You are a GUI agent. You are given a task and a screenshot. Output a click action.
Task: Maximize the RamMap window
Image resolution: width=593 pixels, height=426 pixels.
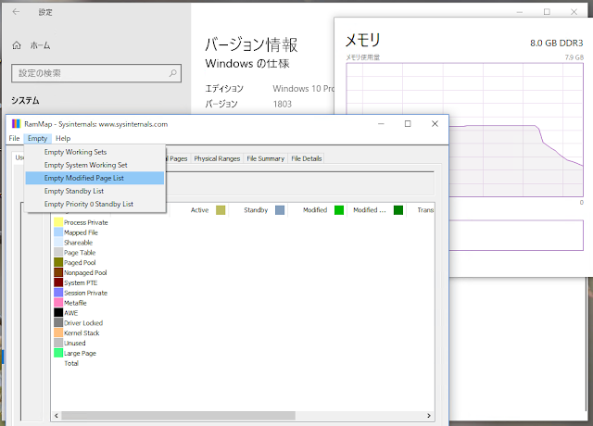click(408, 123)
